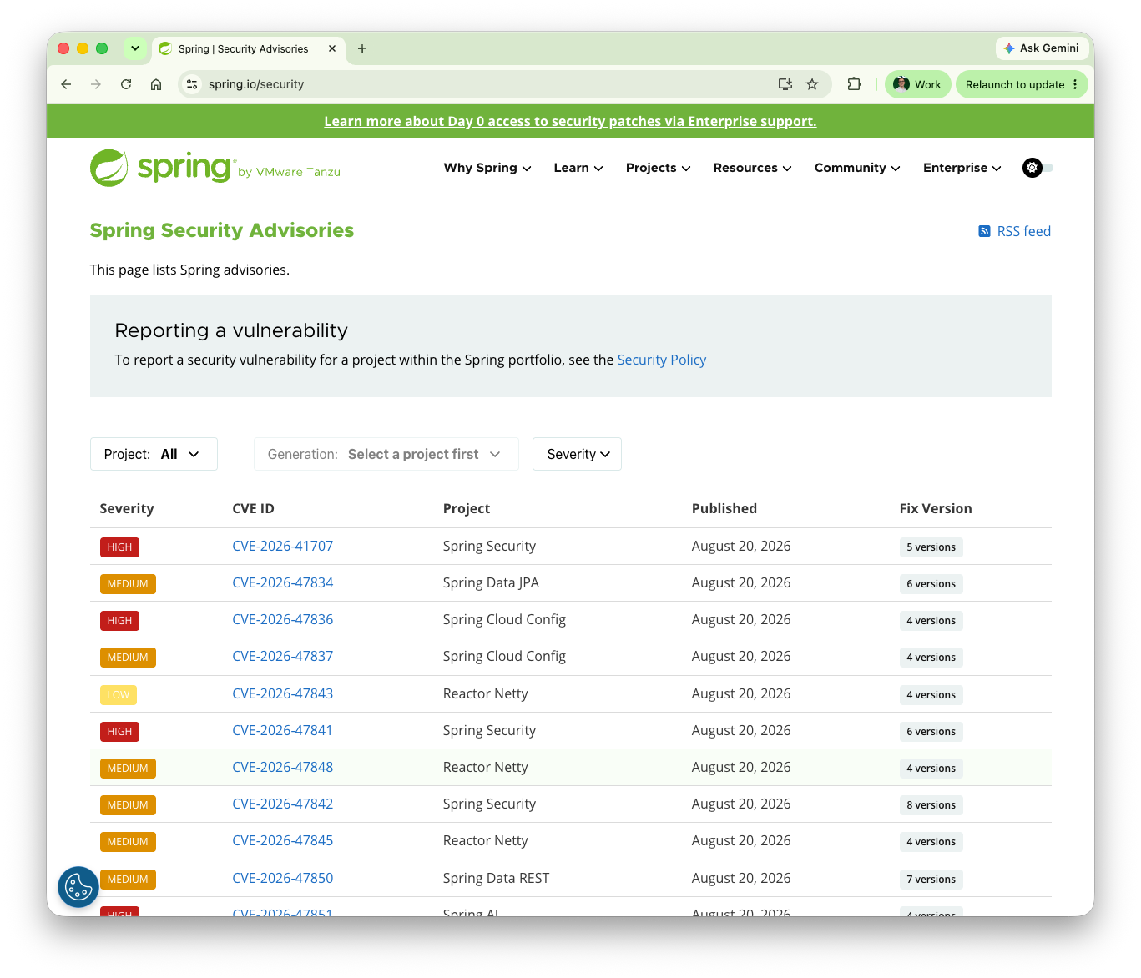
Task: Expand the Why Spring menu
Action: 487,168
